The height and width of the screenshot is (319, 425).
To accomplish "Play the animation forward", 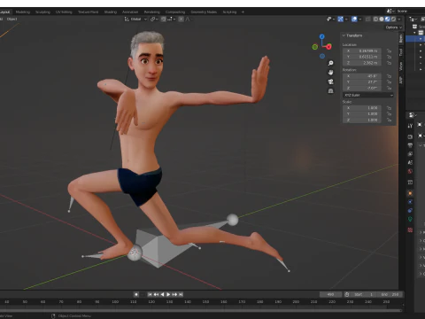I will point(168,294).
